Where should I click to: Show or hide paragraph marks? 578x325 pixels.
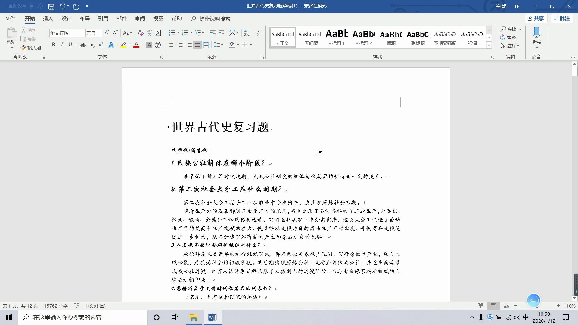[x=258, y=33]
